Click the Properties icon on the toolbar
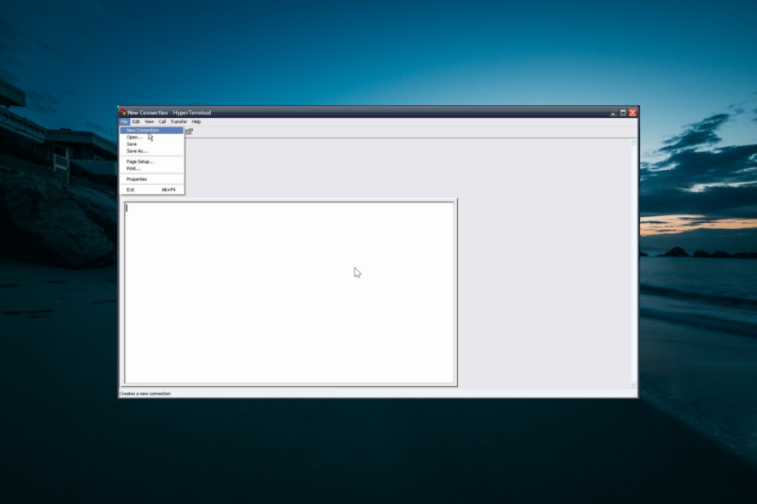This screenshot has height=504, width=757. pos(188,129)
